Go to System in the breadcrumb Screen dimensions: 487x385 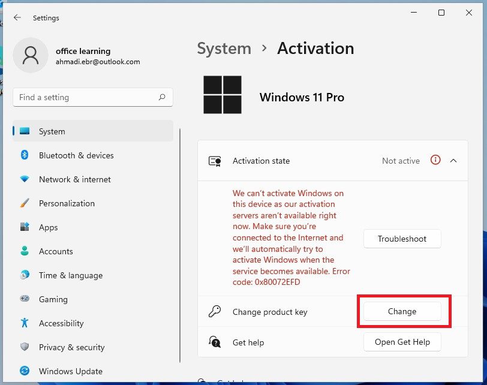coord(224,49)
